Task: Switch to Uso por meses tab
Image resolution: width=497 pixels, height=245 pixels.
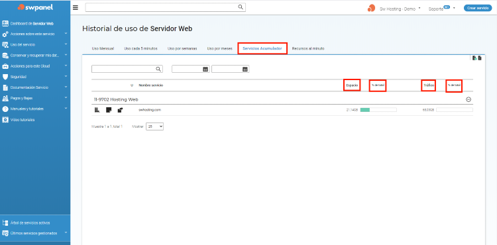Action: pyautogui.click(x=219, y=49)
